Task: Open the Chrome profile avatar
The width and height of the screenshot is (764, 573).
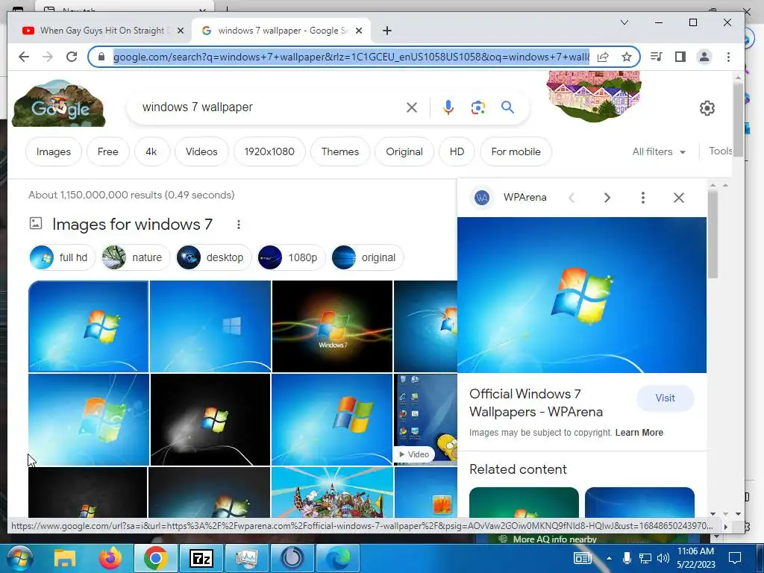Action: [x=704, y=57]
